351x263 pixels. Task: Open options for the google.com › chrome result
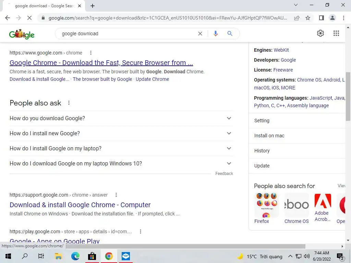click(90, 53)
